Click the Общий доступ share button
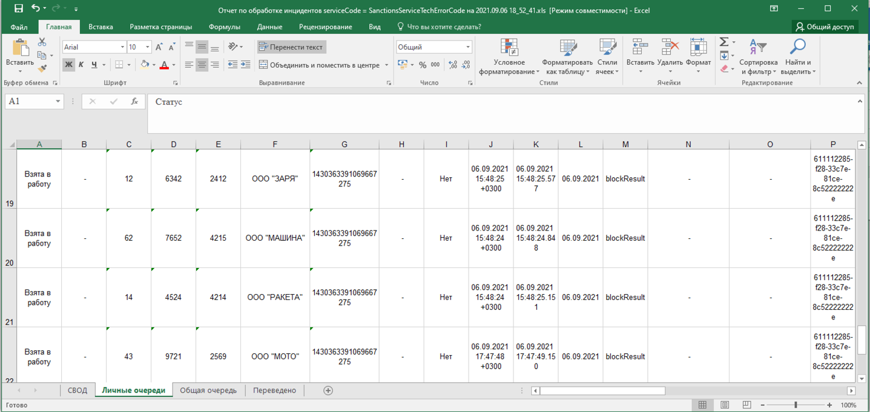Screen dimensions: 870x412 click(x=825, y=27)
